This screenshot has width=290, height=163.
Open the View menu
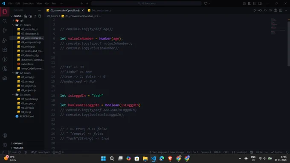(39, 3)
